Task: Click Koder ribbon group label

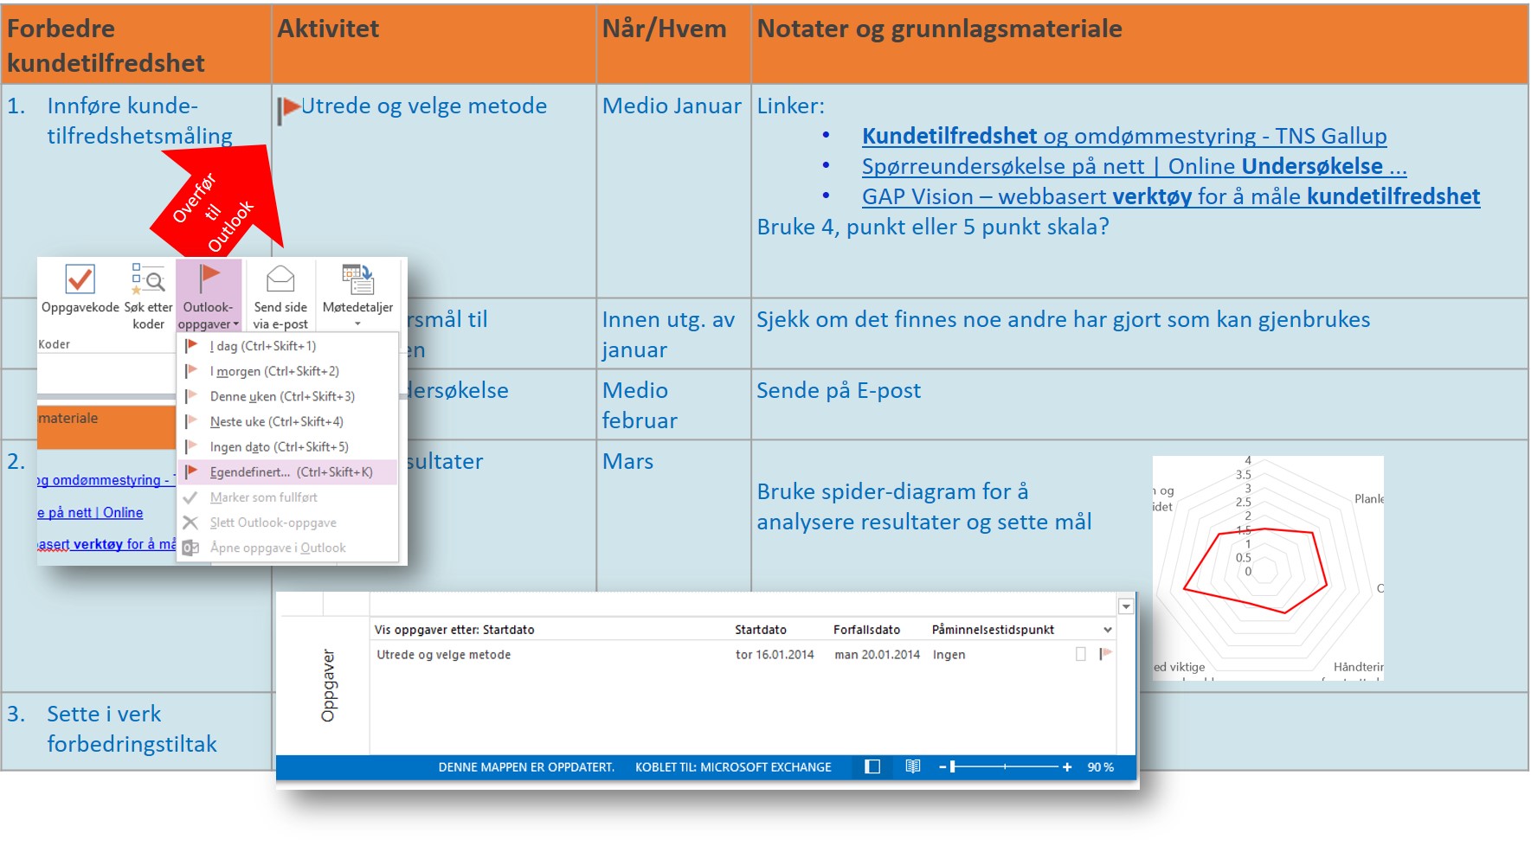Action: (x=54, y=344)
